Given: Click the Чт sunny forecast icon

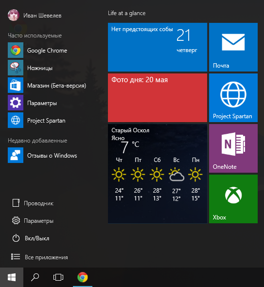Looking at the screenshot, I should (119, 175).
